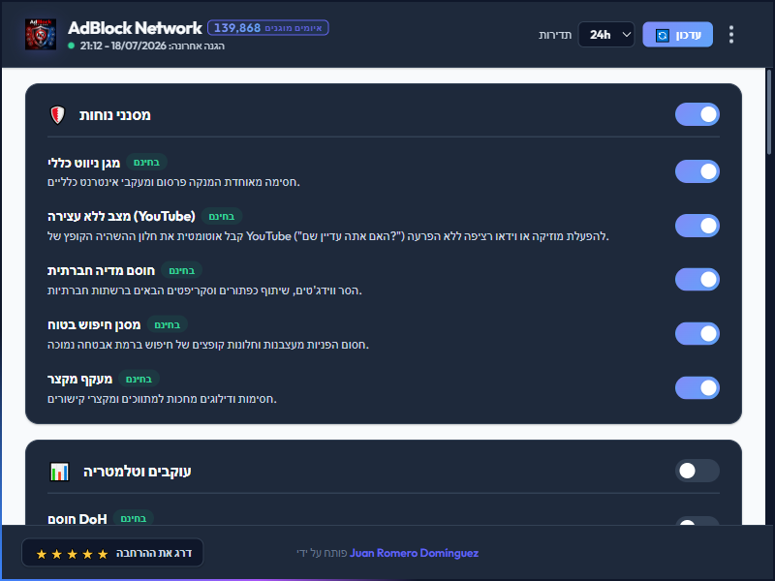Click the בחינם badge beside מצב ללא עצירה (YouTube)

pyautogui.click(x=222, y=216)
